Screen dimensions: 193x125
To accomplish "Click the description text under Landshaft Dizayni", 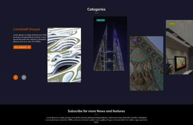I will coord(30,38).
